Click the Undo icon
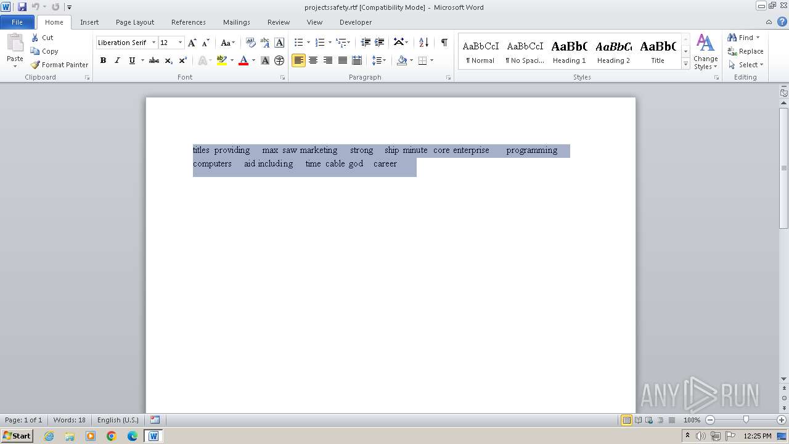Image resolution: width=789 pixels, height=444 pixels. 36,7
